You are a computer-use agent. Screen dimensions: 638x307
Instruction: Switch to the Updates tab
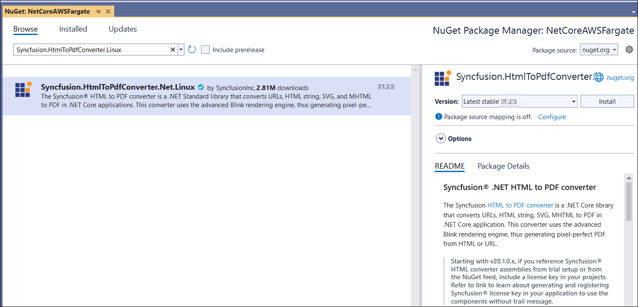[123, 29]
